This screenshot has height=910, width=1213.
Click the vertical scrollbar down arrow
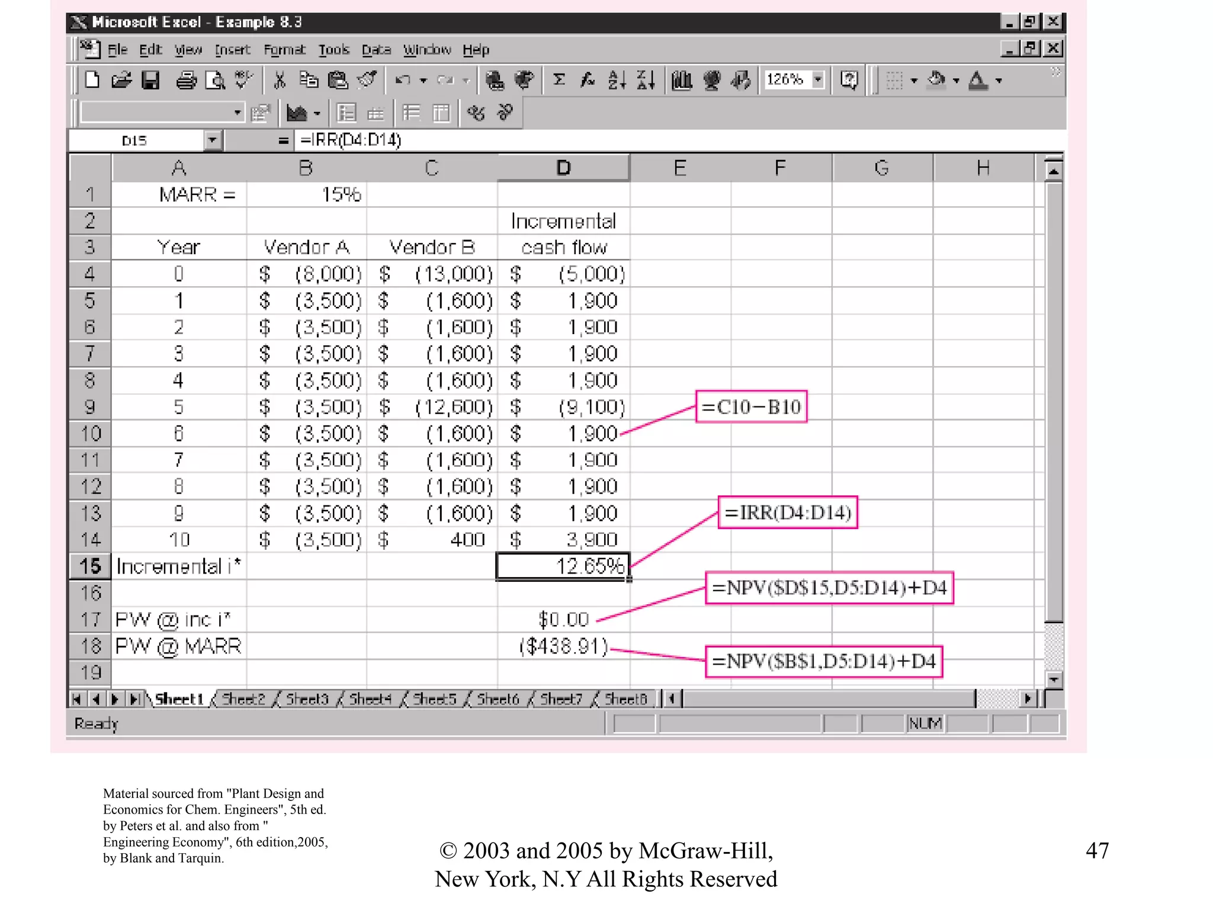click(1053, 679)
